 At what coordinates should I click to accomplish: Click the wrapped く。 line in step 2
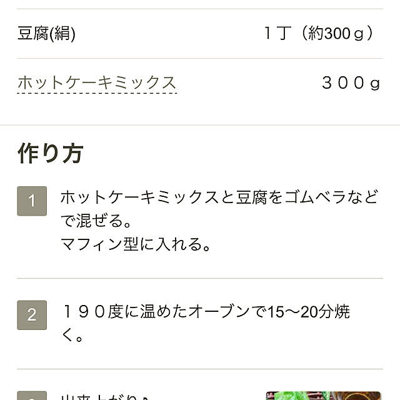pos(71,336)
